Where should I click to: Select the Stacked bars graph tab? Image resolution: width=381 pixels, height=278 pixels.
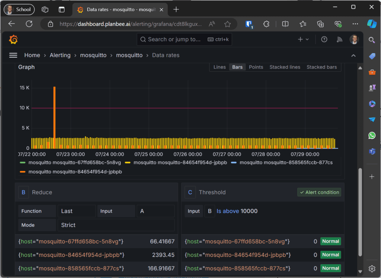point(321,67)
